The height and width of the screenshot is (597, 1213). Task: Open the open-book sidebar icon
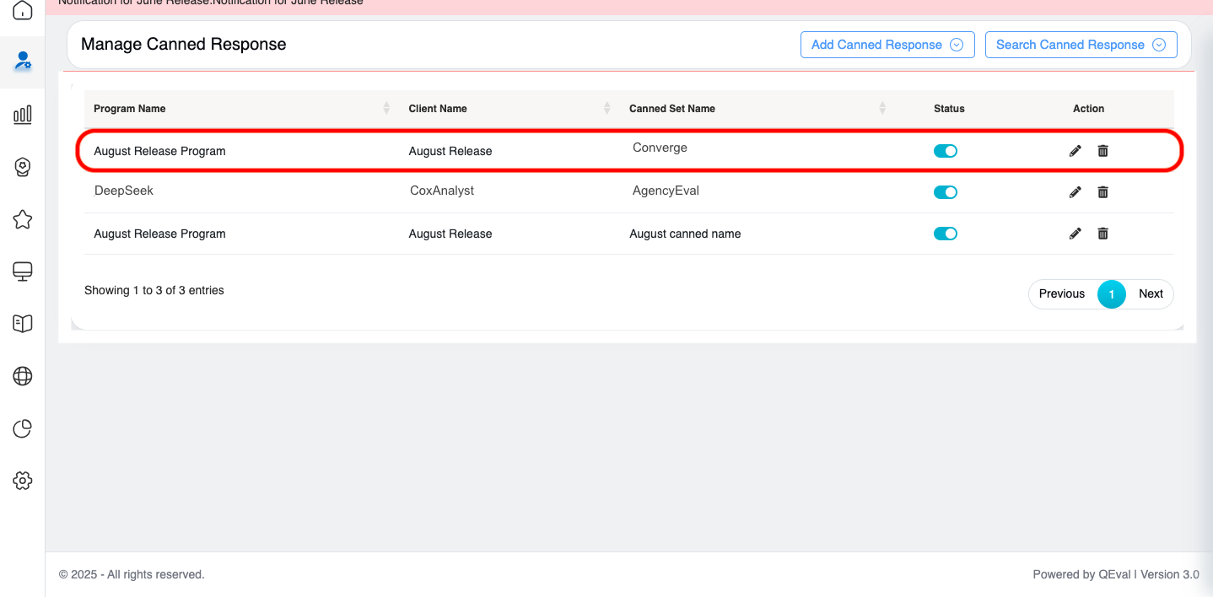click(23, 324)
